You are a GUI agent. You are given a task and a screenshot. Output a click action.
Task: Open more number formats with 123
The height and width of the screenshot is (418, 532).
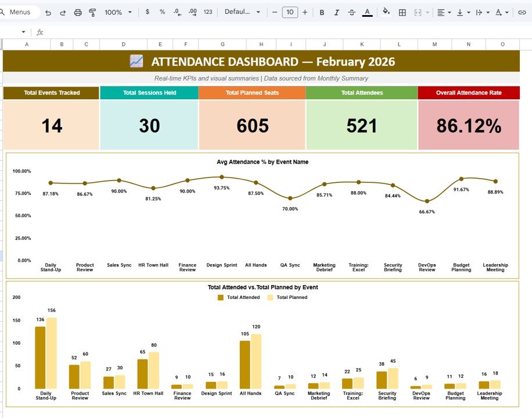pyautogui.click(x=207, y=12)
